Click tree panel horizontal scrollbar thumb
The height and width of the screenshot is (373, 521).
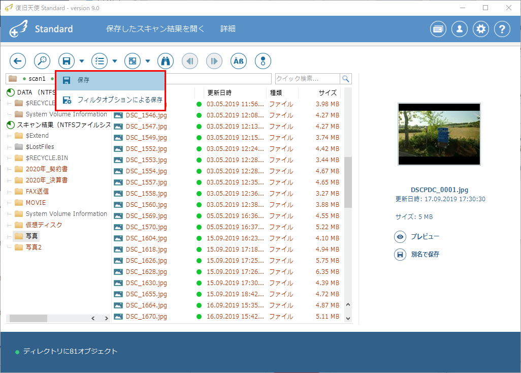[x=28, y=319]
